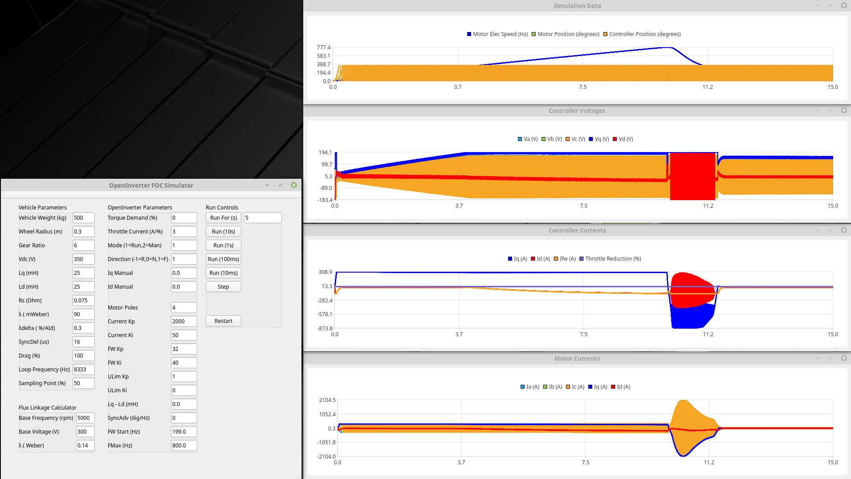Image resolution: width=851 pixels, height=479 pixels.
Task: Maximize the Controller Currents window
Action: tap(831, 230)
